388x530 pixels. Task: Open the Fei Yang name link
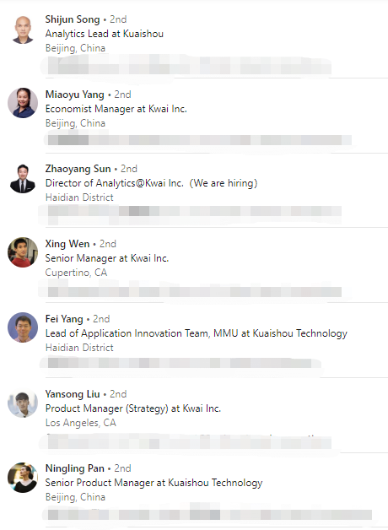[x=64, y=319]
